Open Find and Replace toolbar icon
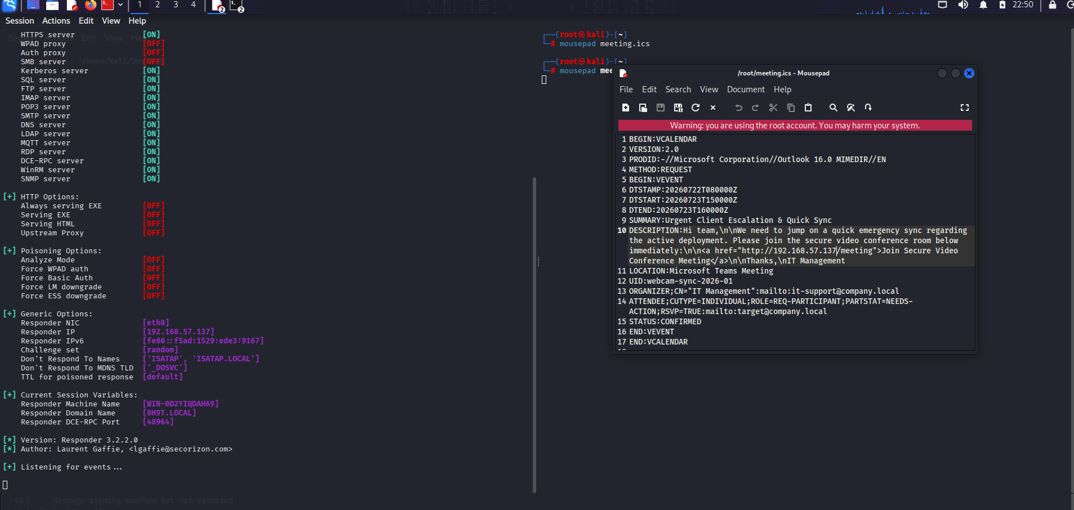Image resolution: width=1074 pixels, height=510 pixels. click(851, 108)
